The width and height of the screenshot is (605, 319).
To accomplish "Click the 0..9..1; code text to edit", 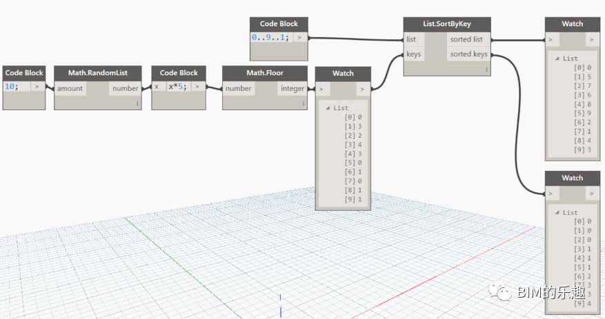I will 270,37.
